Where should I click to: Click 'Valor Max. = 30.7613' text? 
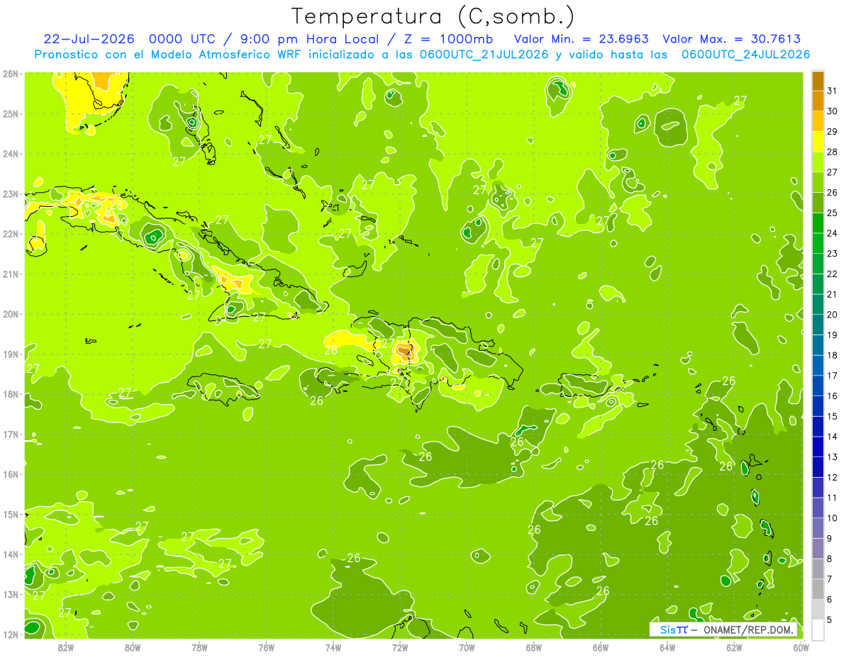pos(733,39)
